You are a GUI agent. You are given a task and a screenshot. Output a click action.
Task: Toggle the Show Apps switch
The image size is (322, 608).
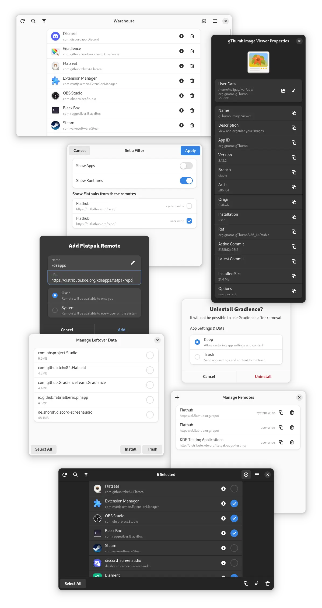pos(186,166)
